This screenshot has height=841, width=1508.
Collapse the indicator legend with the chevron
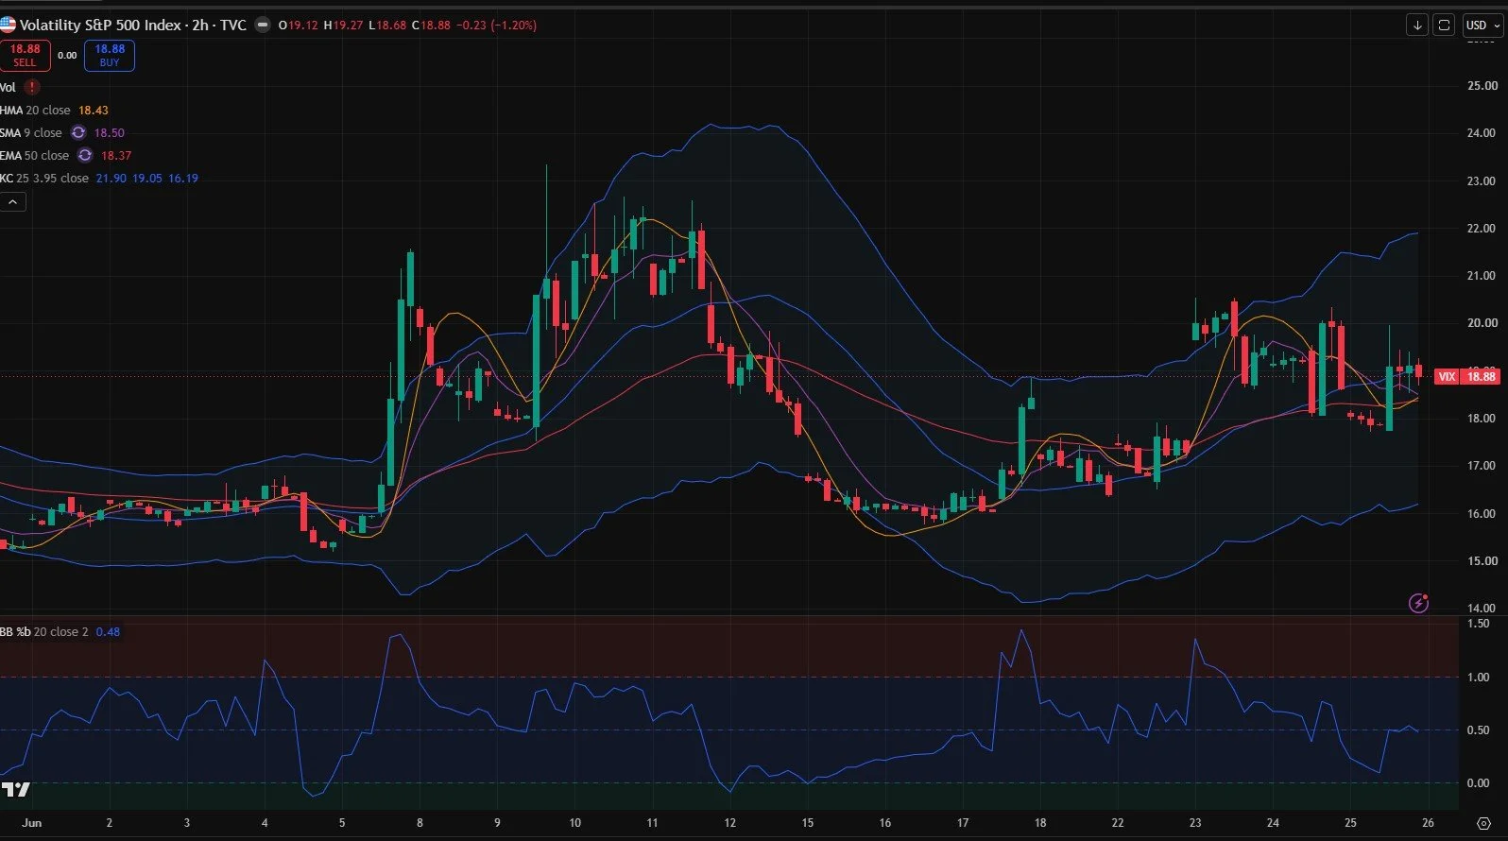12,202
